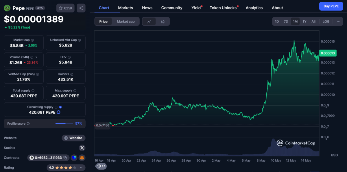
Task: Open the Volume (24h) info icon
Action: click(32, 57)
